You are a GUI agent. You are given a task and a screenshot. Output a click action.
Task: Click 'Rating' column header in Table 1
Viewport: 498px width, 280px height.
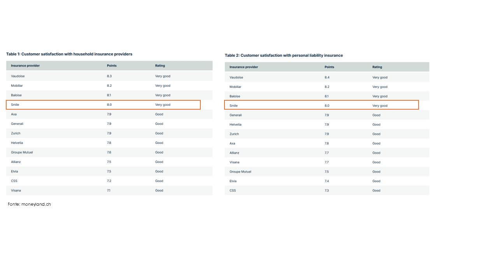pyautogui.click(x=160, y=66)
